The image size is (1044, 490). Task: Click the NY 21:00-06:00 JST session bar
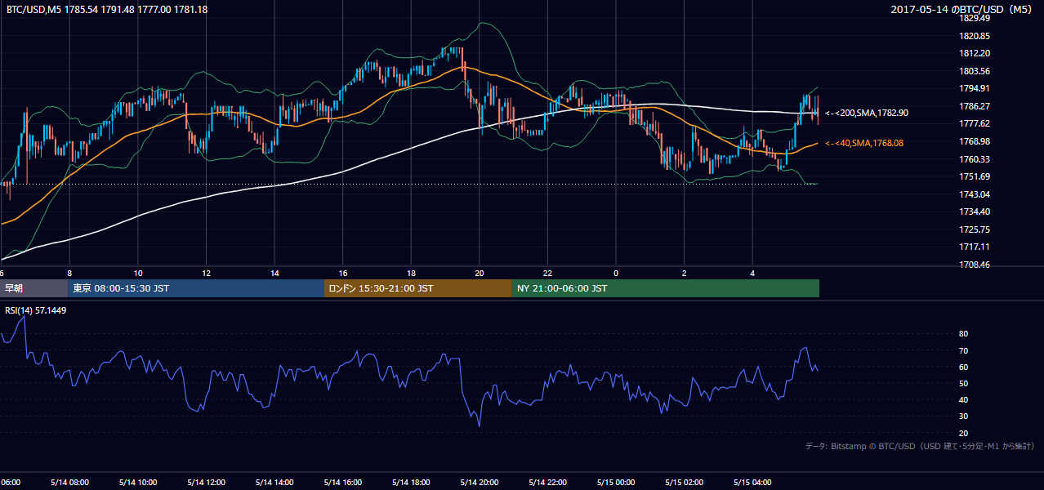666,288
